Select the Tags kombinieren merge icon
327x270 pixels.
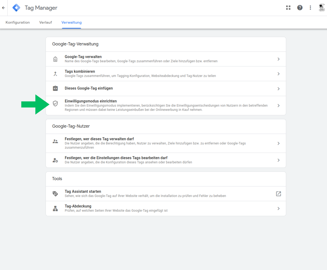pyautogui.click(x=55, y=73)
